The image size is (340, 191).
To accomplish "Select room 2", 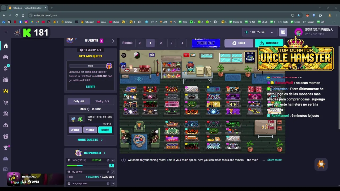I will click(x=161, y=43).
